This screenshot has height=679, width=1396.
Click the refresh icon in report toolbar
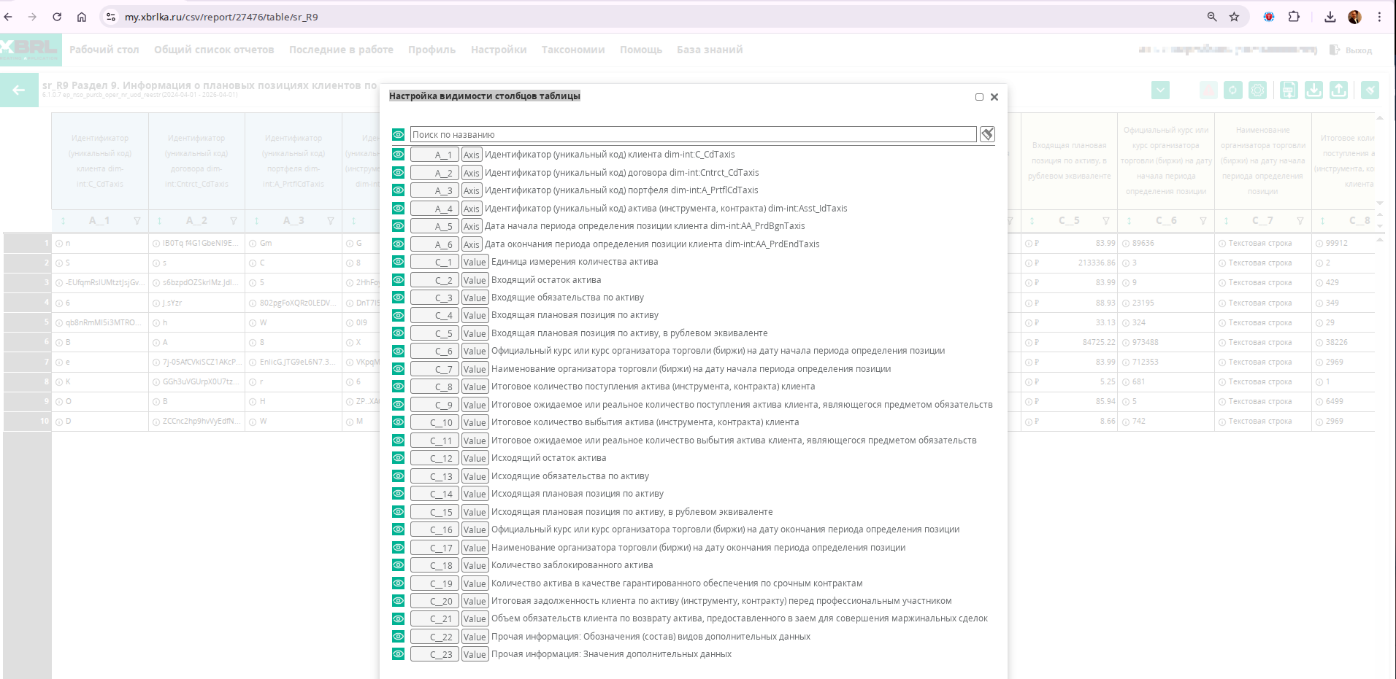coord(1233,90)
